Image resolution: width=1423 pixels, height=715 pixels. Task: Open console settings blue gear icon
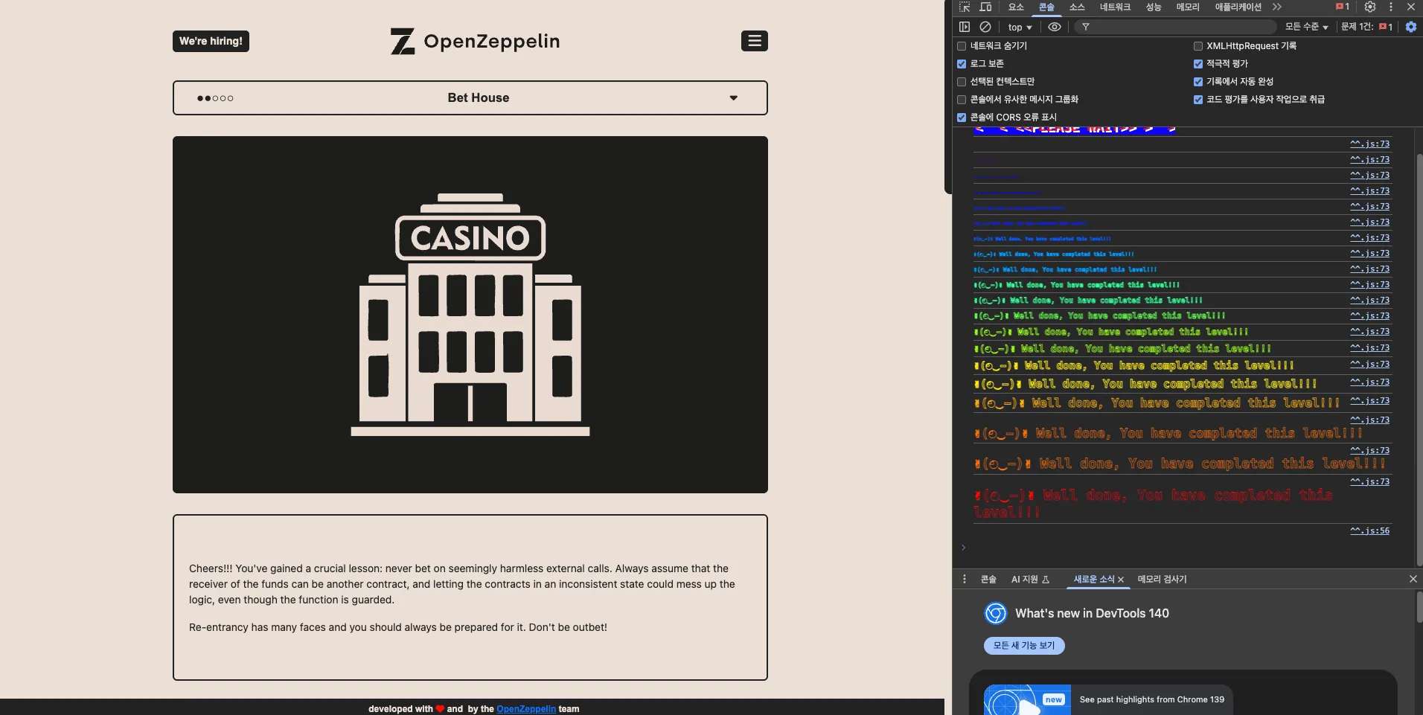1411,27
